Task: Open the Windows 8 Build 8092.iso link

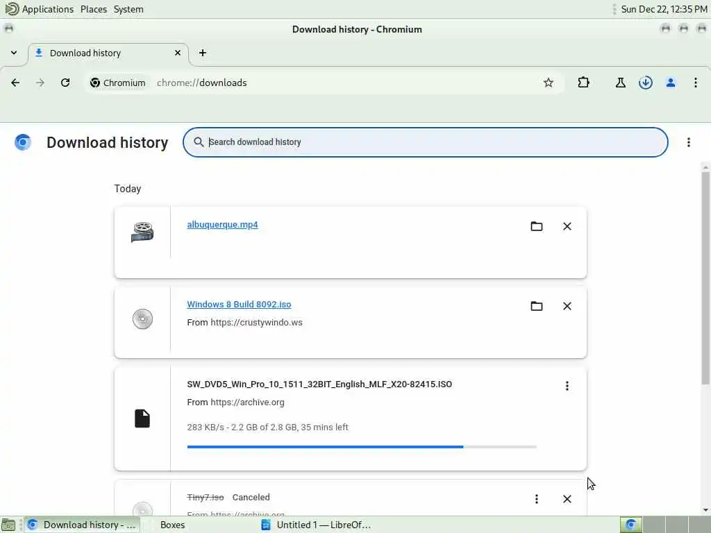Action: pyautogui.click(x=239, y=305)
